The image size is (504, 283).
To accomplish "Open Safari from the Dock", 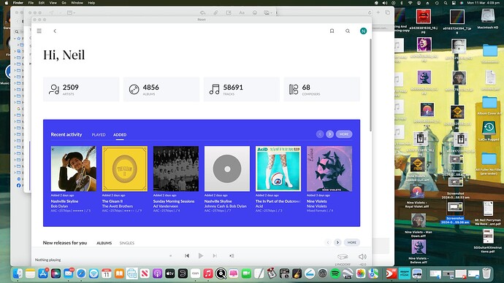I will click(x=81, y=274).
